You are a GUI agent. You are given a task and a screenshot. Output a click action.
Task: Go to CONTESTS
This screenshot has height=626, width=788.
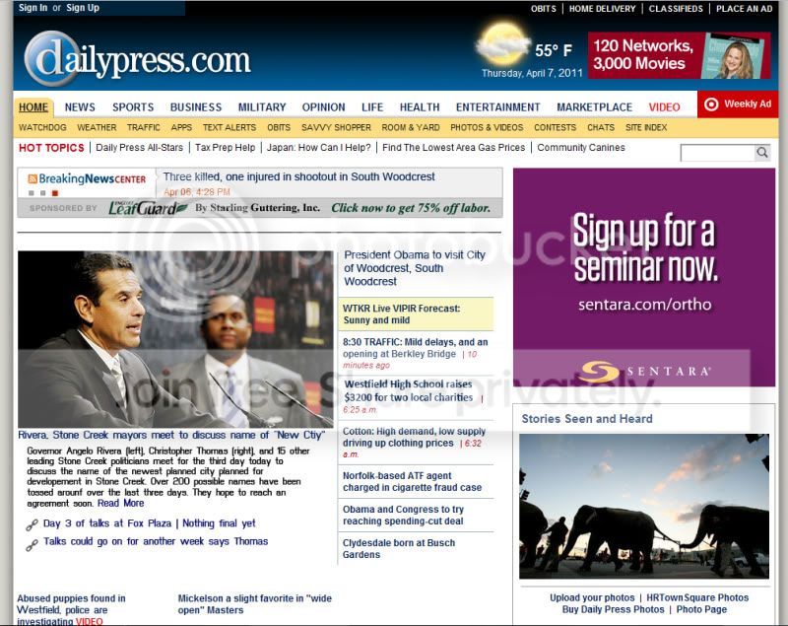pyautogui.click(x=556, y=128)
